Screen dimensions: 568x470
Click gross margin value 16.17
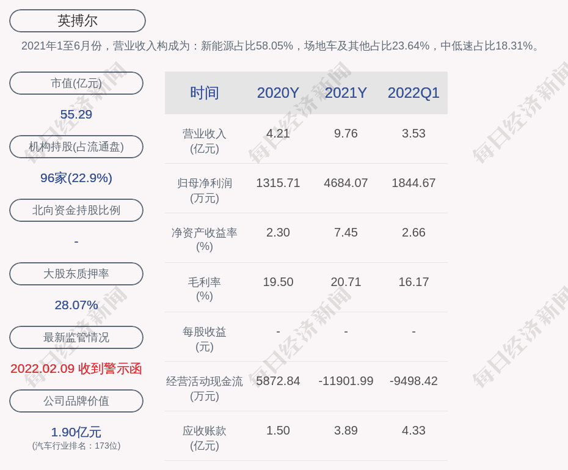(413, 282)
